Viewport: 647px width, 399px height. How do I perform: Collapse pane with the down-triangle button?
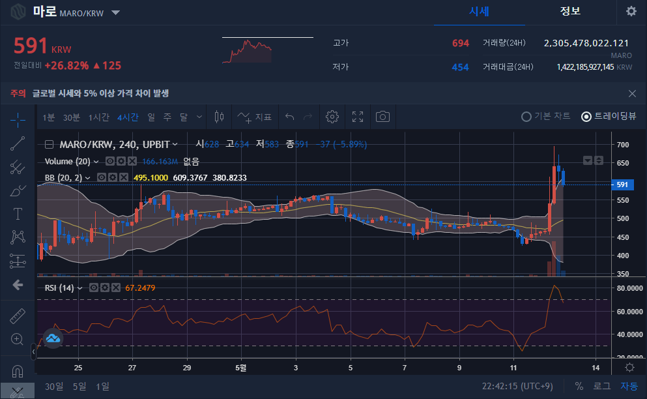pos(588,160)
